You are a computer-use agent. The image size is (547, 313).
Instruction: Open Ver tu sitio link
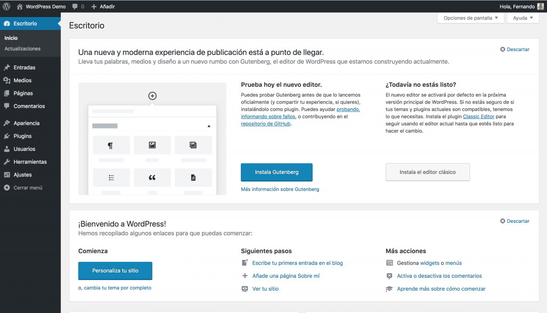(265, 288)
